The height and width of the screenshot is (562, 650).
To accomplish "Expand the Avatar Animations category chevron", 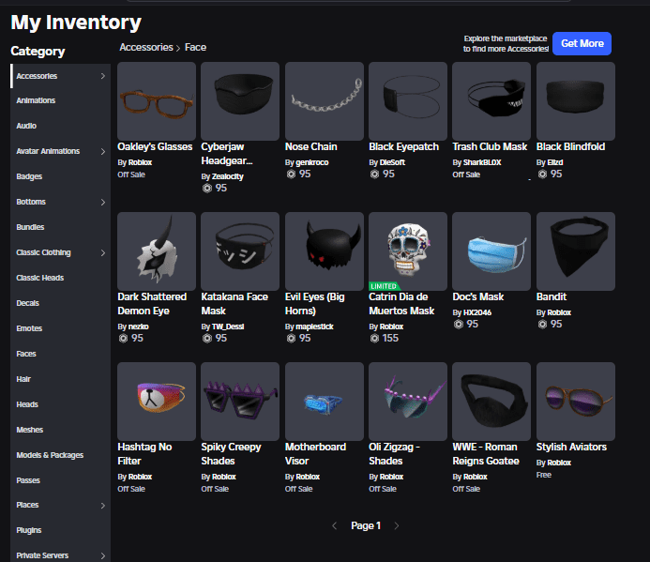I will (103, 151).
